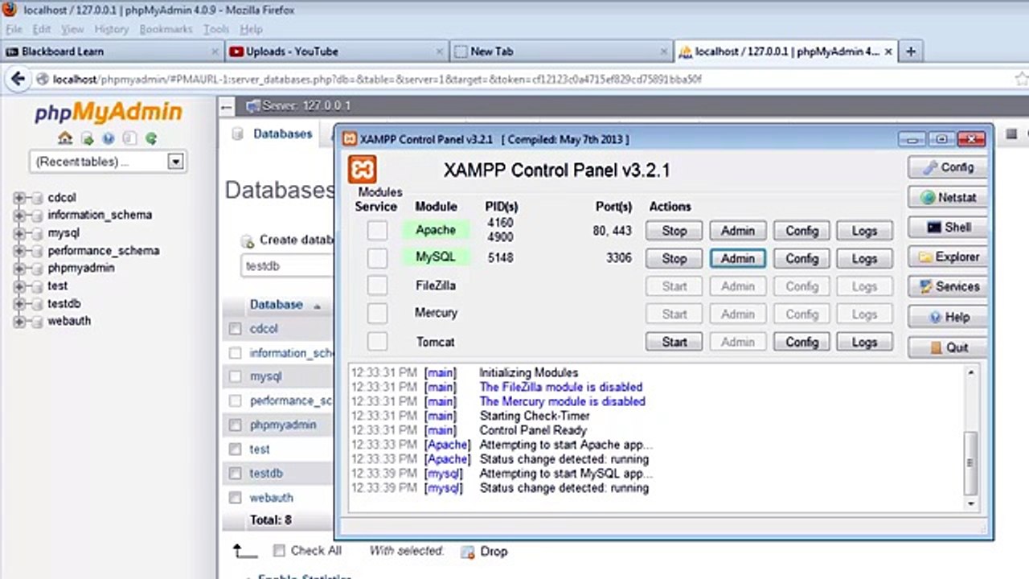Click Admin button for MySQL
The height and width of the screenshot is (579, 1029).
point(737,258)
